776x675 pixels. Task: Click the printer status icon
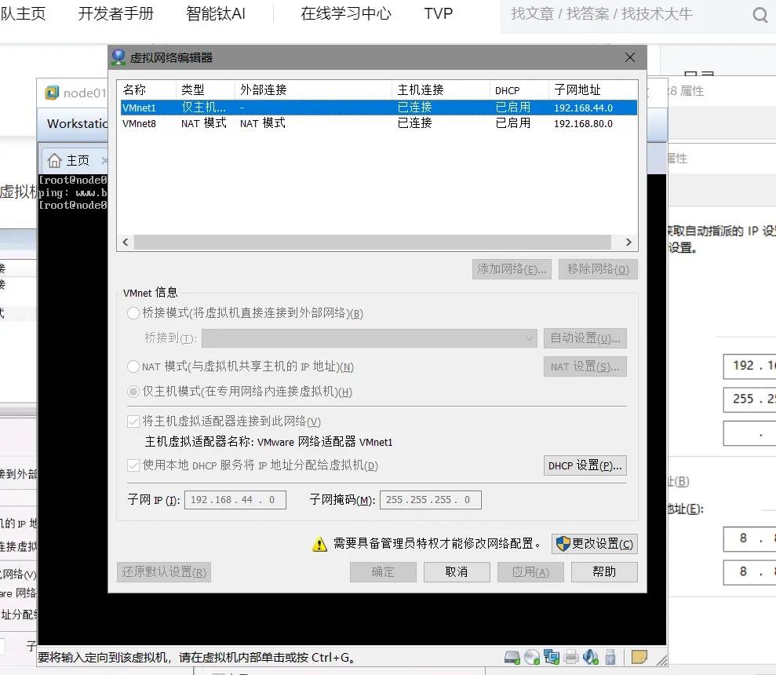pos(571,657)
